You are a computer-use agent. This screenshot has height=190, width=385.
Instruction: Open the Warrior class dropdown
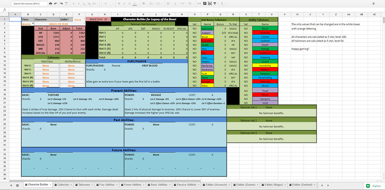point(28,24)
